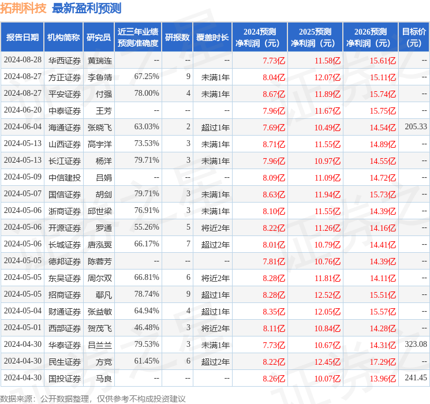The width and height of the screenshot is (430, 404).
Task: Select the 66.81% accuracy value
Action: (x=147, y=277)
